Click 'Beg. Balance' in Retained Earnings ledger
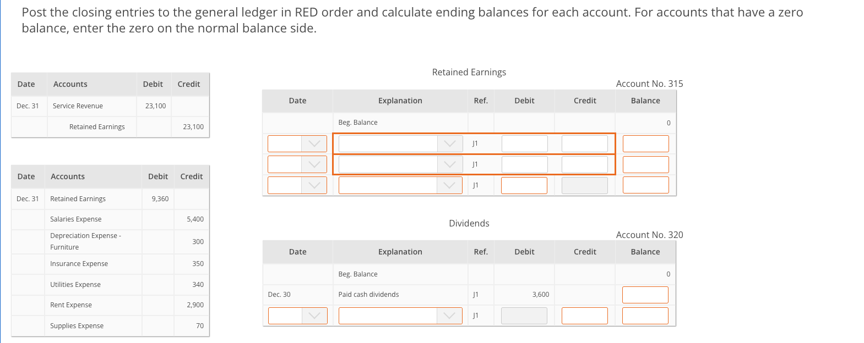This screenshot has height=343, width=864. click(358, 123)
